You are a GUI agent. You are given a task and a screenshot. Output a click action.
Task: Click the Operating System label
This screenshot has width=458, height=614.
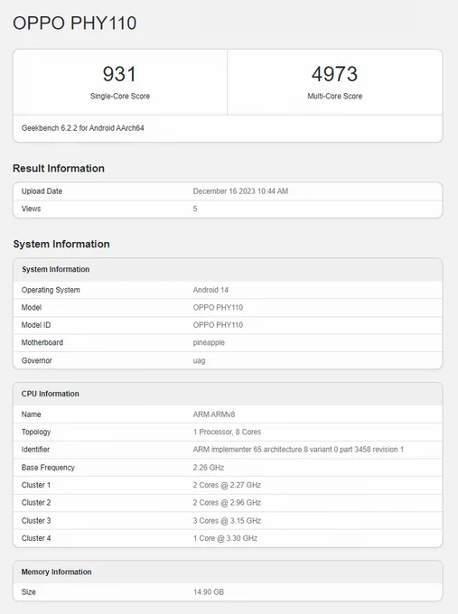(51, 290)
